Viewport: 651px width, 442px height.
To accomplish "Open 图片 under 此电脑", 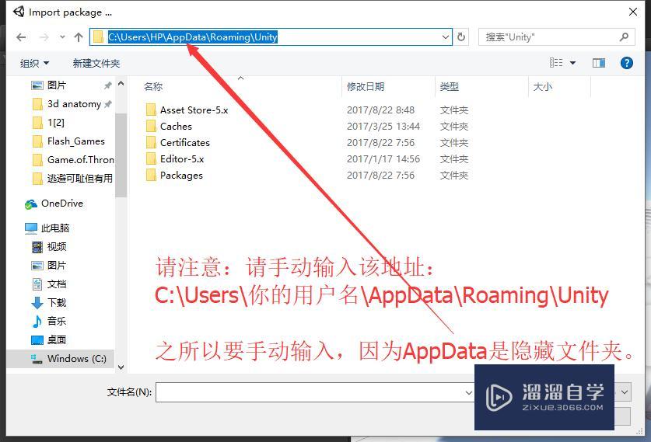I will pos(49,266).
